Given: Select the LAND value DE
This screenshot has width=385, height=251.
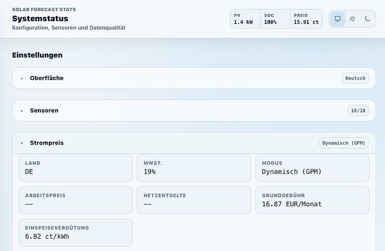Looking at the screenshot, I should coord(29,172).
